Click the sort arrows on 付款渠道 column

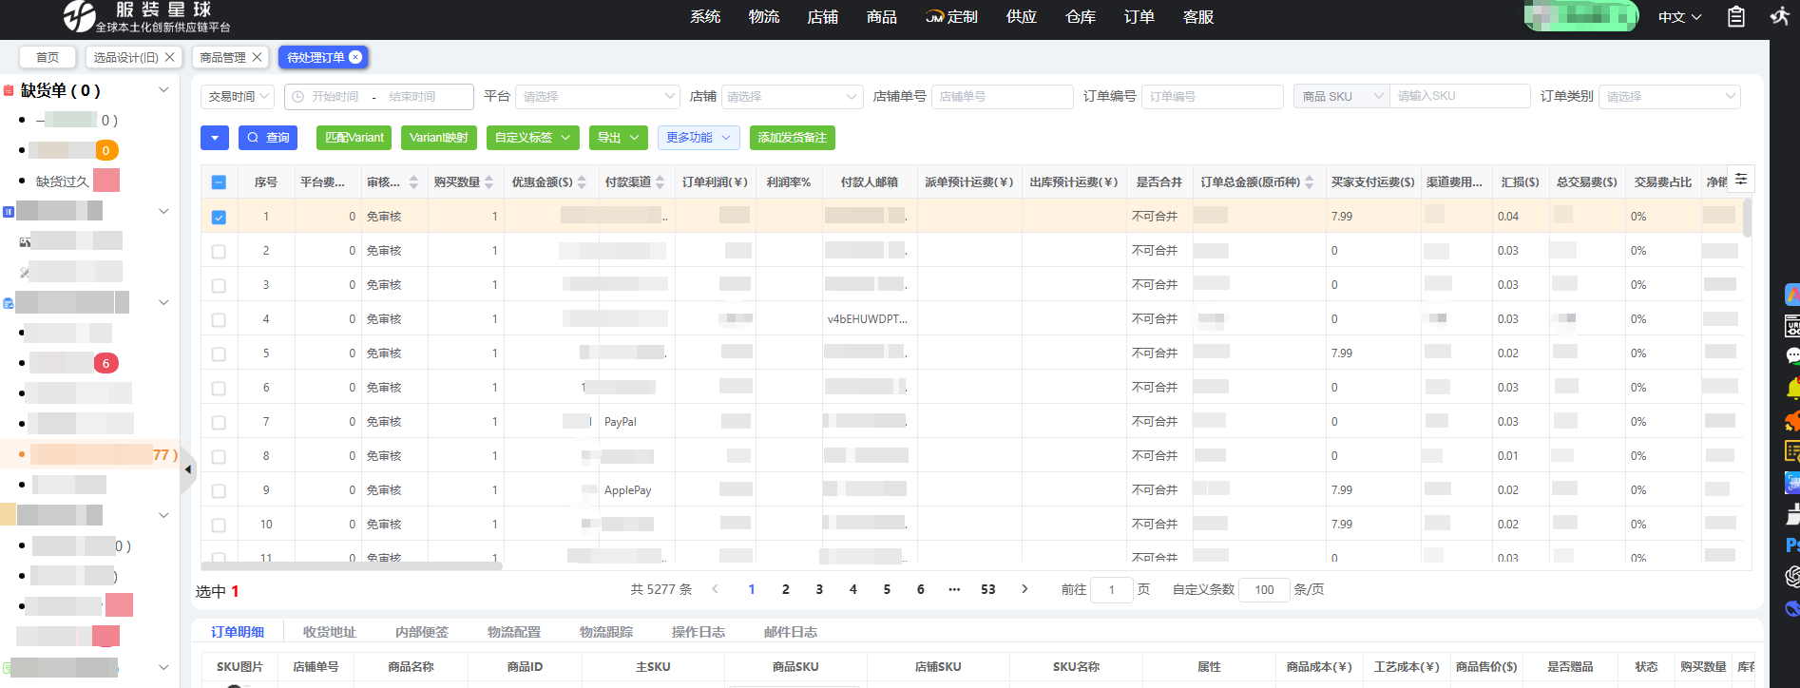pos(661,182)
